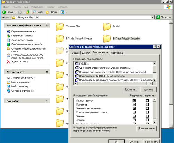Screen dimensions: 174x143
Task: Open Поиск search in the toolbar
Action: (x=38, y=12)
